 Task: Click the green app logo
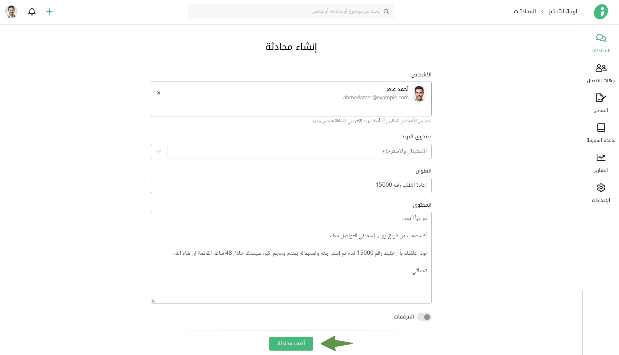[x=601, y=12]
